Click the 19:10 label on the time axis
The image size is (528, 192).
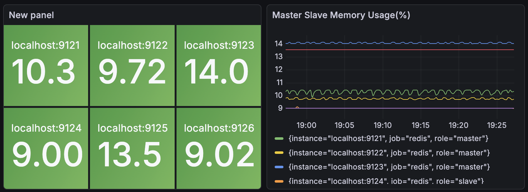click(383, 125)
